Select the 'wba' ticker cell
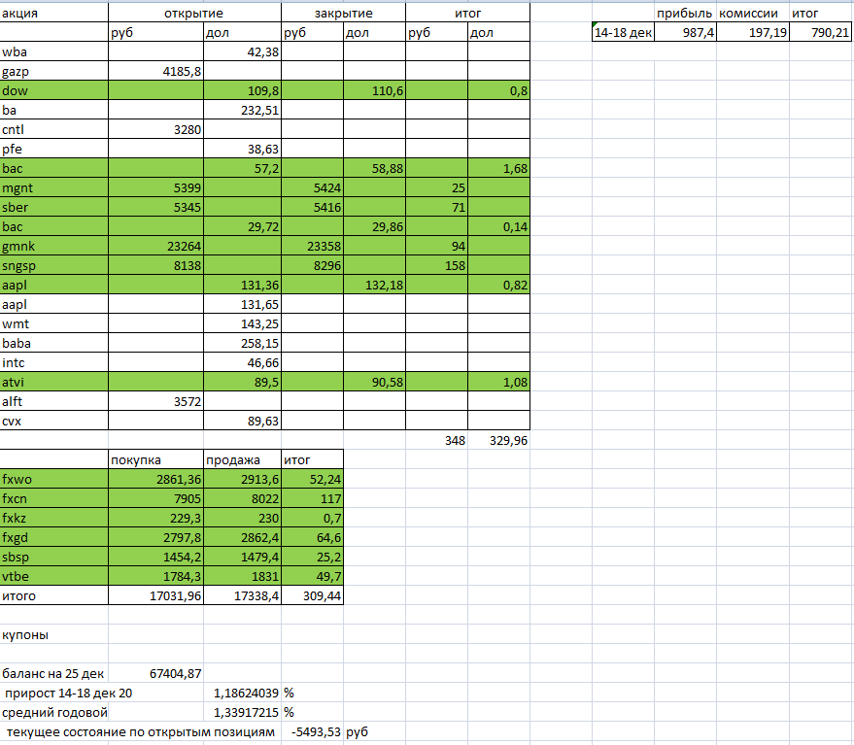The height and width of the screenshot is (745, 854). click(x=53, y=51)
